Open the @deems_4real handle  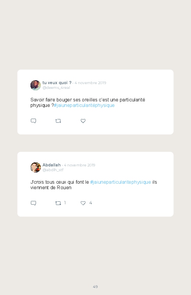tap(56, 88)
